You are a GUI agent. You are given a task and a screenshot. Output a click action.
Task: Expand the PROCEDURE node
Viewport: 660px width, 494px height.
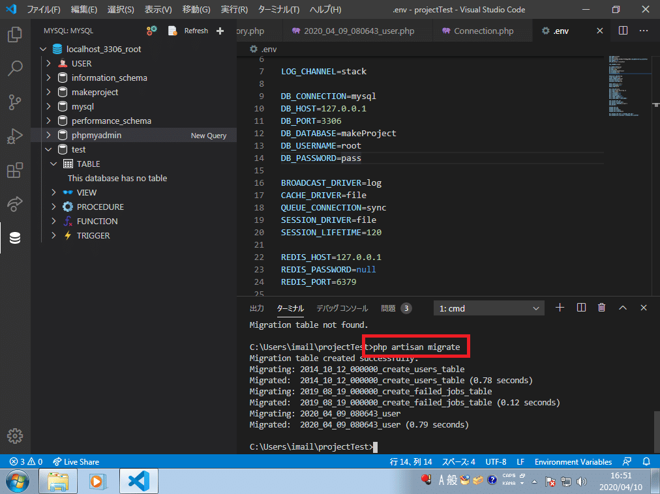point(53,207)
